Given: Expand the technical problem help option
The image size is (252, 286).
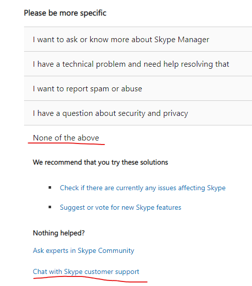Looking at the screenshot, I should click(138, 64).
